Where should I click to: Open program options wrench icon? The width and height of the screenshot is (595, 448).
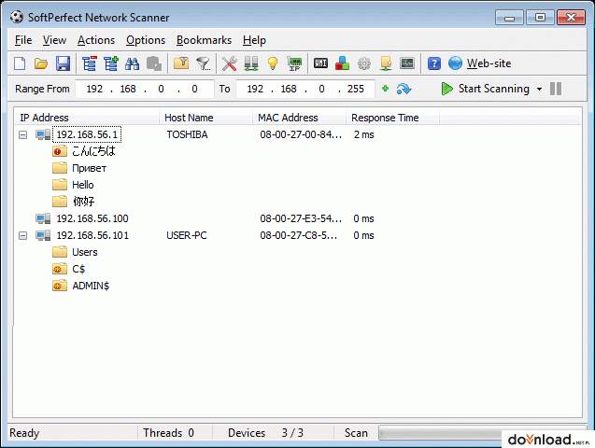[x=229, y=63]
